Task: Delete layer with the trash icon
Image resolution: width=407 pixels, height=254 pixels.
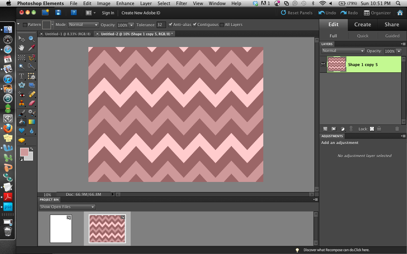Action: click(x=397, y=129)
